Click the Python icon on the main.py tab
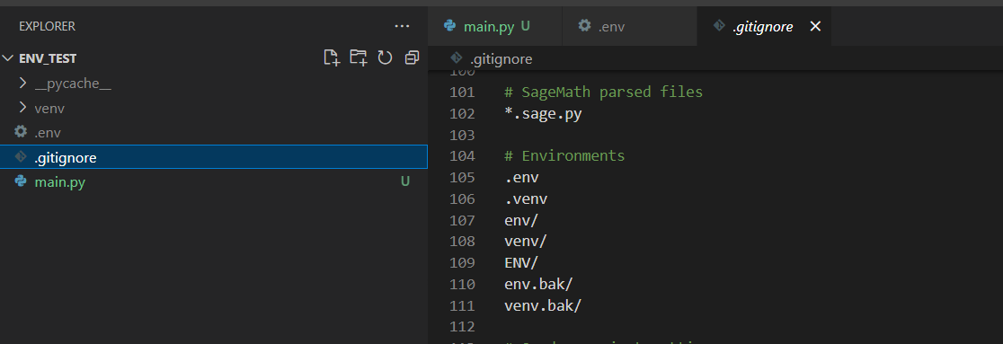The height and width of the screenshot is (344, 1003). [449, 25]
